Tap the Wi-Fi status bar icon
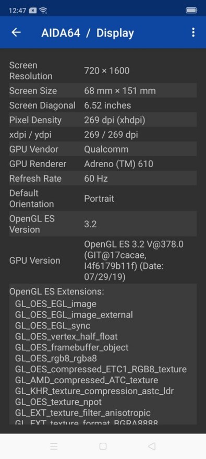Image resolution: width=206 pixels, height=459 pixels. click(x=43, y=10)
